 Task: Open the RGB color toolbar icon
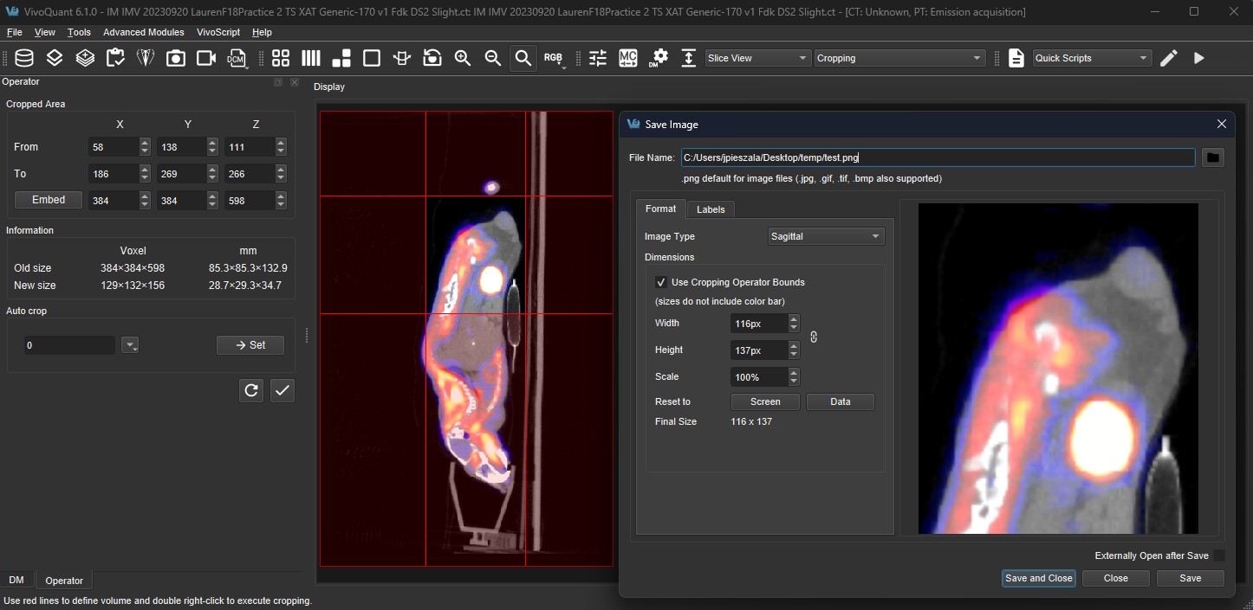pyautogui.click(x=553, y=58)
